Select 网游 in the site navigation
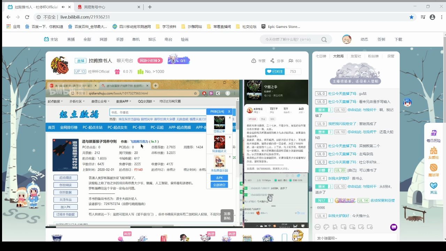Viewport: 446px width, 251px height. [103, 39]
